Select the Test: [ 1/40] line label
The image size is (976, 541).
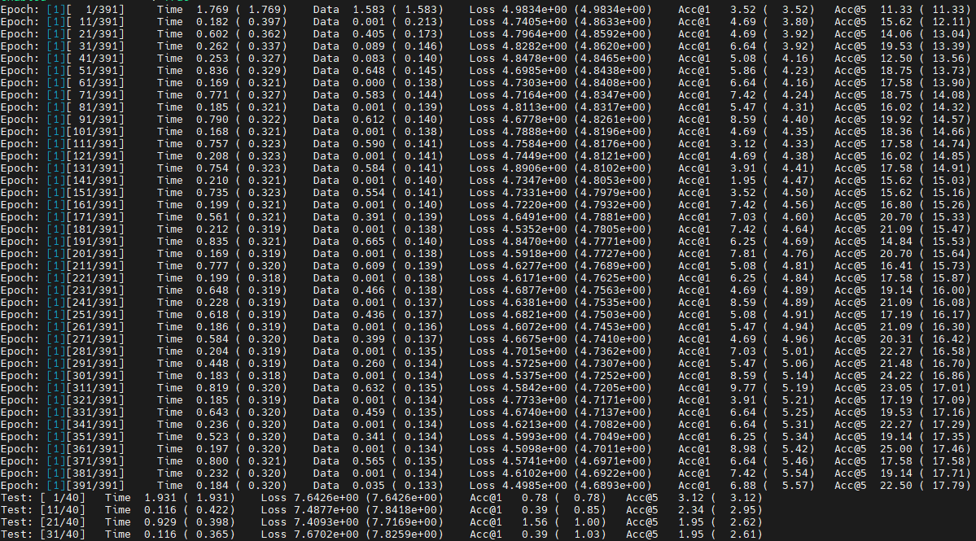coord(43,497)
